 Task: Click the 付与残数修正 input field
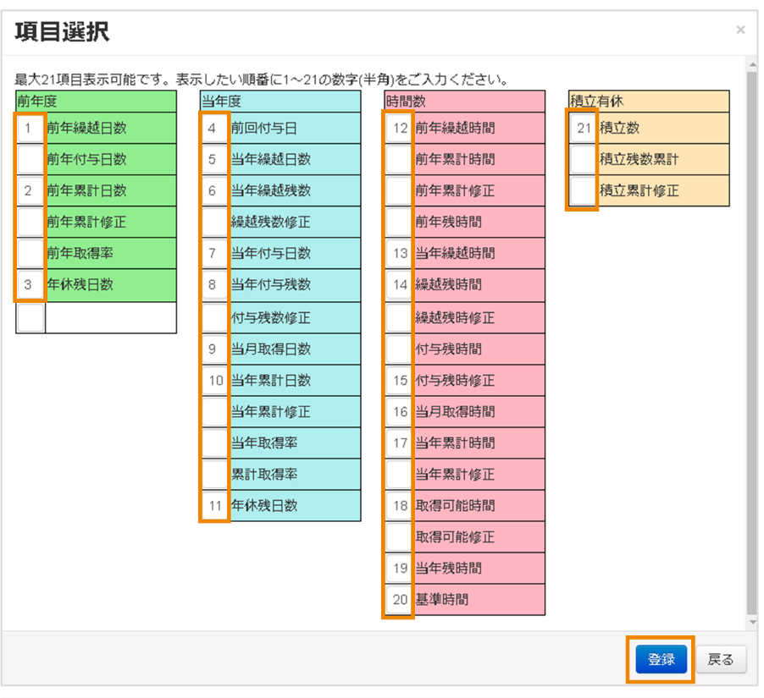214,316
